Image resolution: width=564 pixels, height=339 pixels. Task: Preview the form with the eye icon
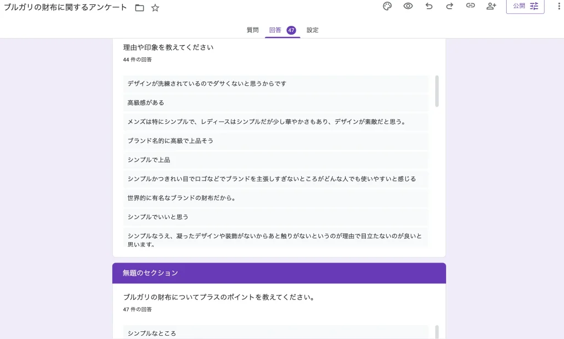pyautogui.click(x=408, y=6)
